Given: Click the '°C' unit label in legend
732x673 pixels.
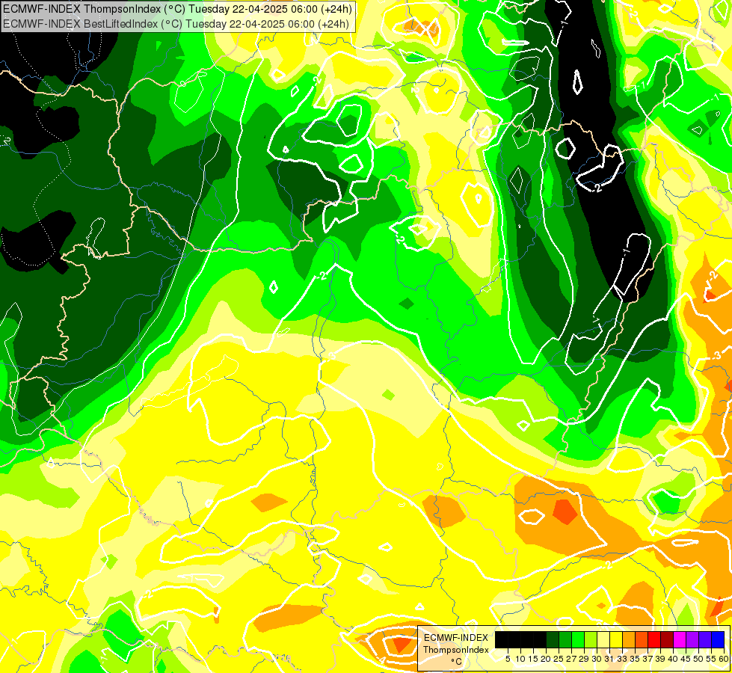Looking at the screenshot, I should (x=457, y=661).
